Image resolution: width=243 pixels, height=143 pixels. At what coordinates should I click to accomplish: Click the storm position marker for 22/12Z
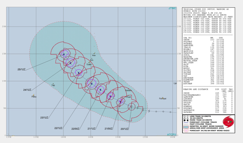point(92,84)
